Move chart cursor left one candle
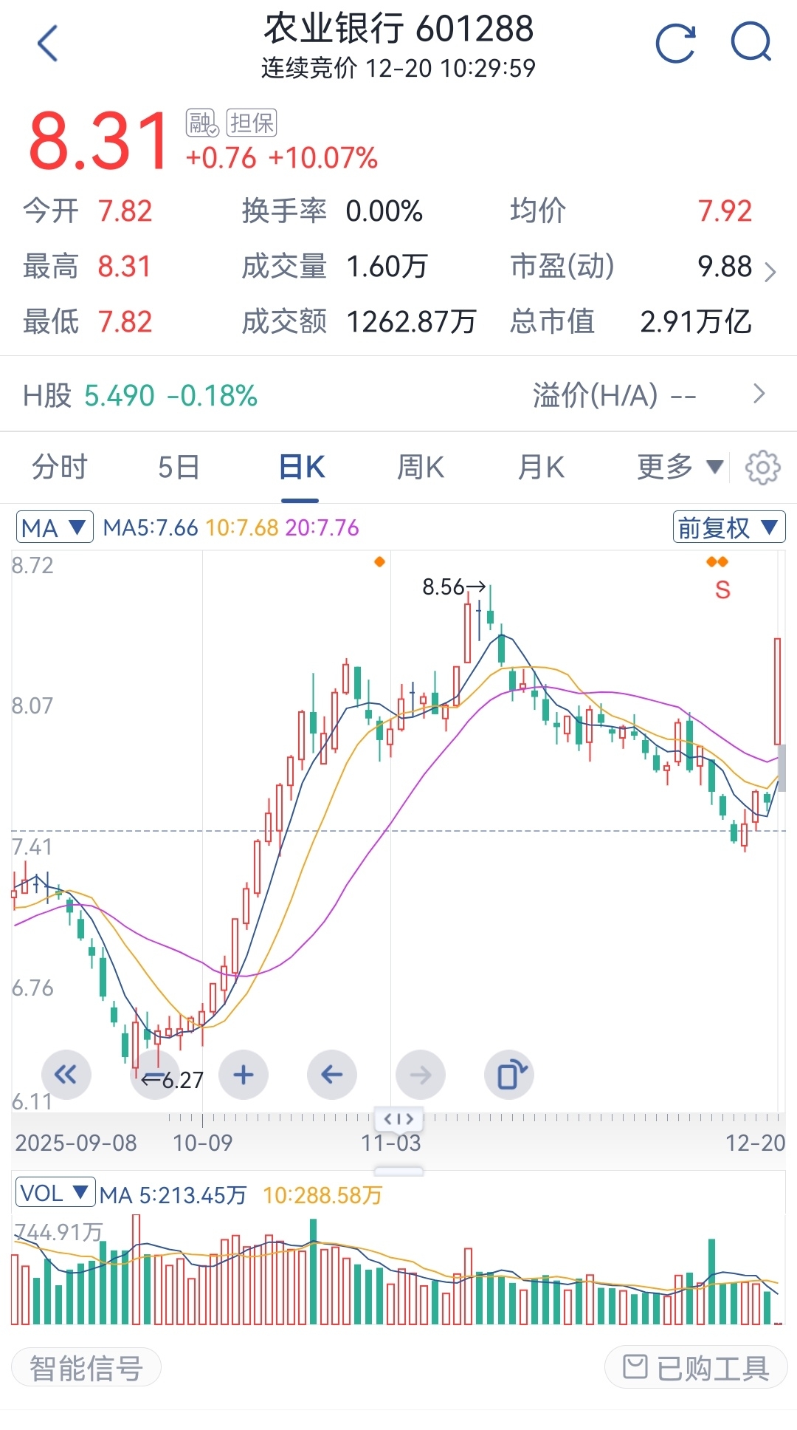The height and width of the screenshot is (1430, 797). 332,1075
